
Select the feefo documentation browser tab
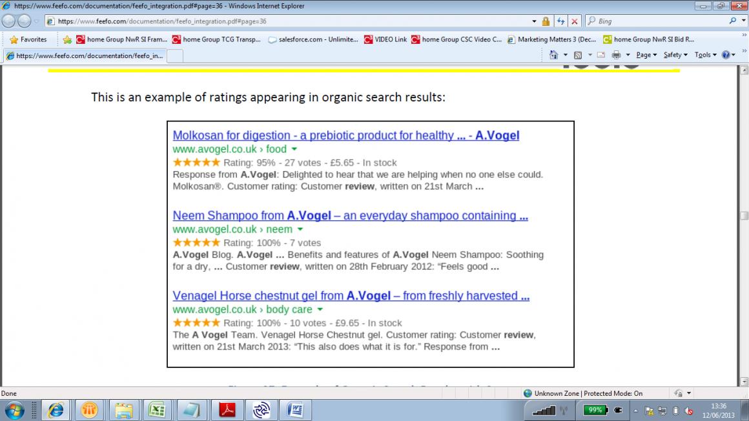point(84,56)
